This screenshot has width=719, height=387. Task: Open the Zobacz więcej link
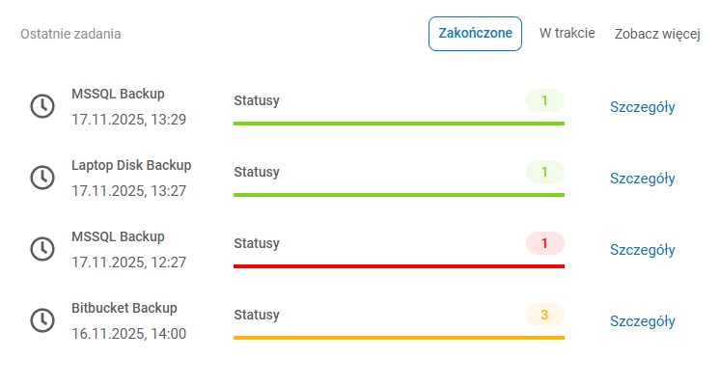click(656, 35)
